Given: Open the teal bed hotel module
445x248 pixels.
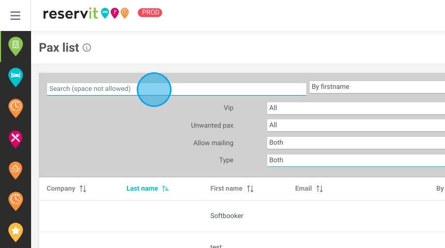Looking at the screenshot, I should pos(16,77).
